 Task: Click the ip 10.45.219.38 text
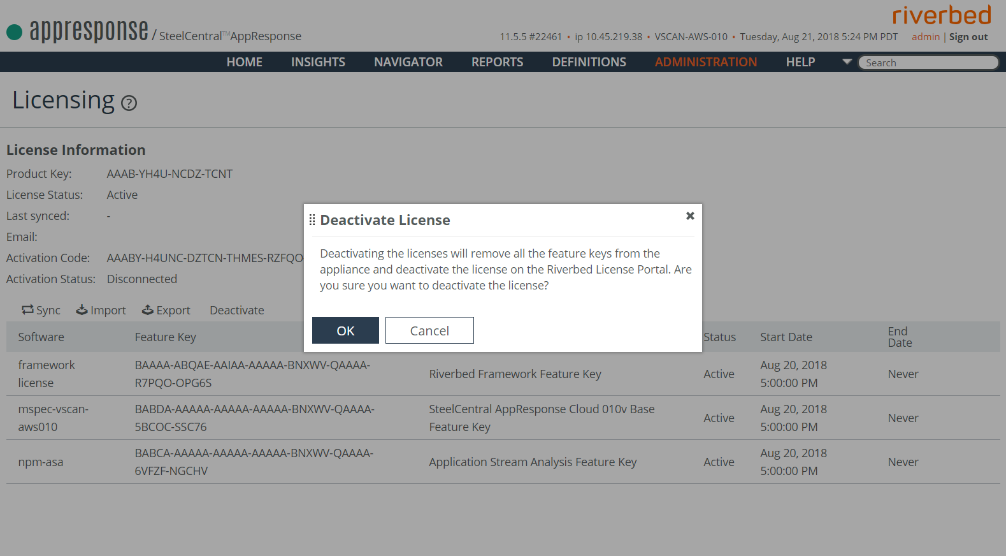[x=608, y=37]
